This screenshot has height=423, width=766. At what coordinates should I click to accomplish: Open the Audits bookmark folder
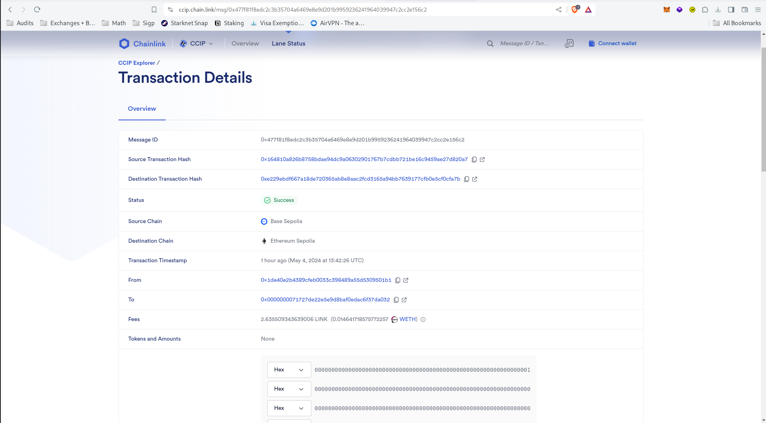point(20,23)
